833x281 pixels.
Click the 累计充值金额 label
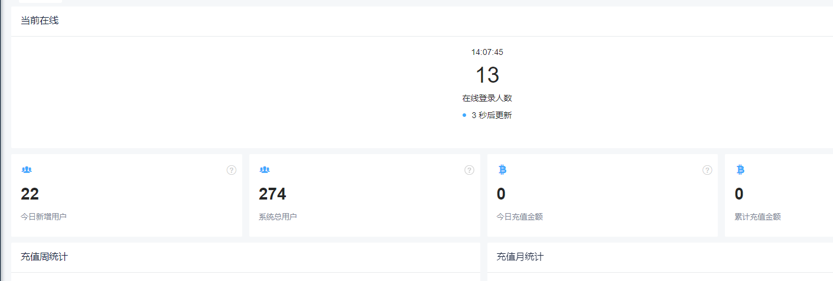(758, 217)
